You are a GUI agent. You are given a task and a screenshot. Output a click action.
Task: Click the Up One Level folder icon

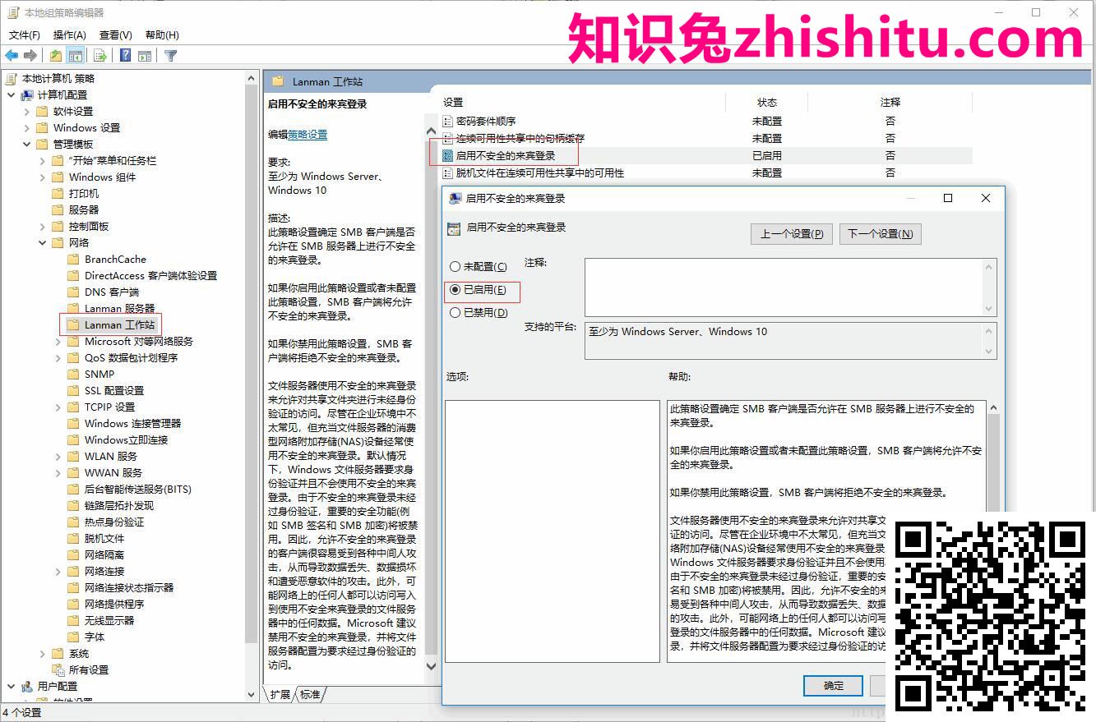55,56
